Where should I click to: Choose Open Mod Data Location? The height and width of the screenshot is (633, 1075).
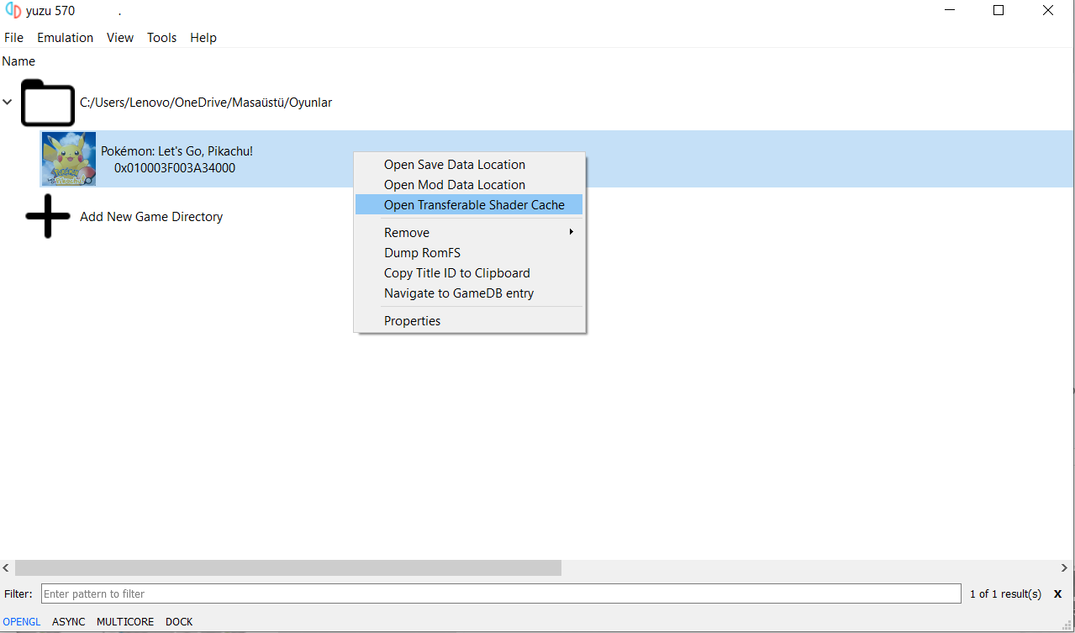coord(469,185)
